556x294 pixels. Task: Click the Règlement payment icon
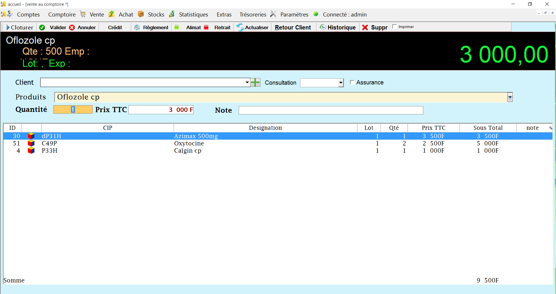[137, 27]
